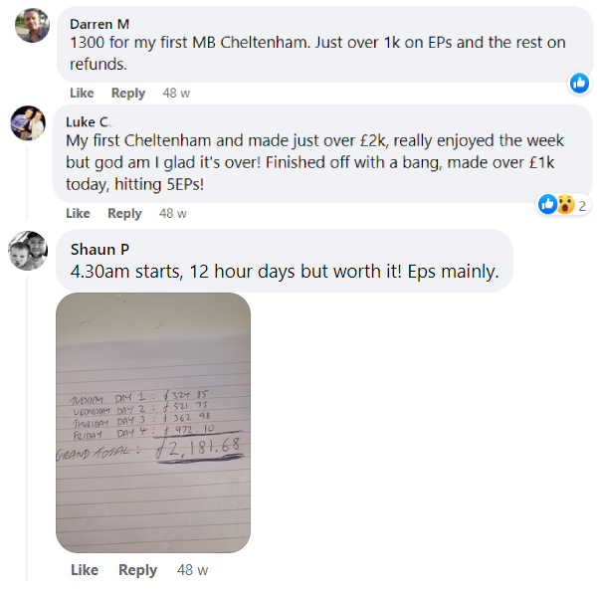Like Darren M's comment

[82, 93]
